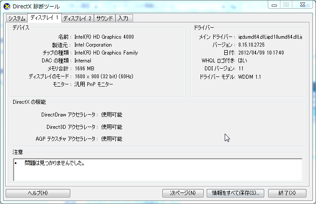Switch to the システム tab
Image resolution: width=316 pixels, height=204 pixels.
point(17,18)
